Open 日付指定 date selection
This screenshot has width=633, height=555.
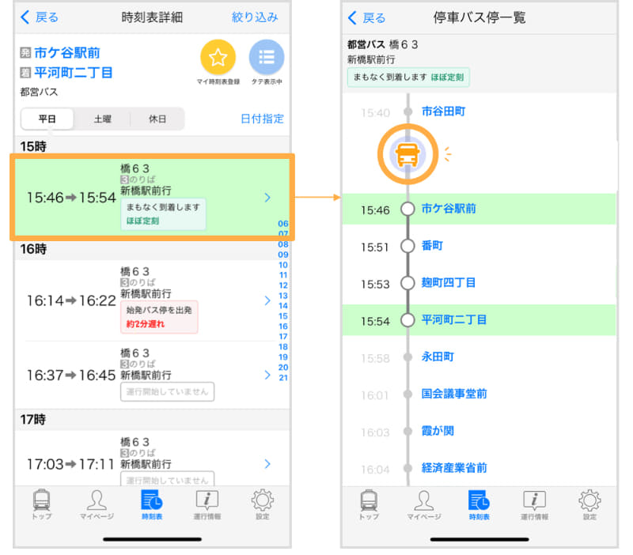click(262, 119)
